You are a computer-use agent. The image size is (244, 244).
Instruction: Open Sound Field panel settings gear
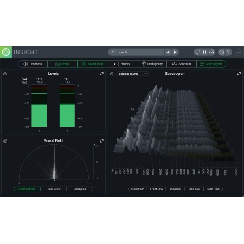point(5,140)
